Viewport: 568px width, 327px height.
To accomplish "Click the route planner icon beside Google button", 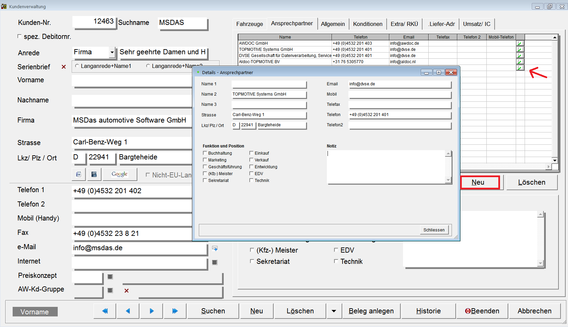I will (x=94, y=174).
